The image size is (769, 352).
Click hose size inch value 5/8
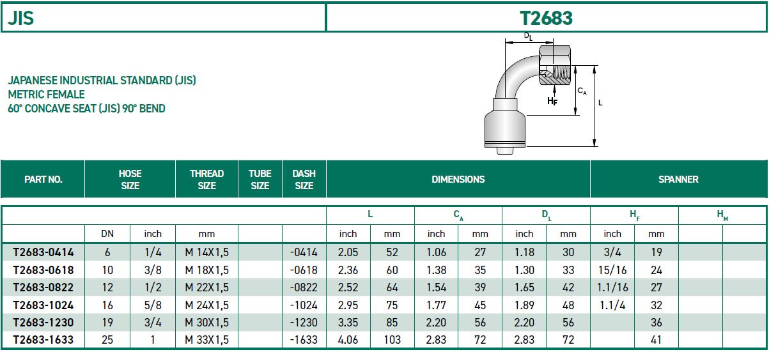click(x=152, y=305)
